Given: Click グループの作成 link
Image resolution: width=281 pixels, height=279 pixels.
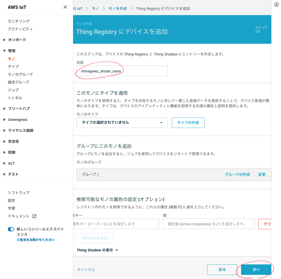Looking at the screenshot, I should point(237,174).
